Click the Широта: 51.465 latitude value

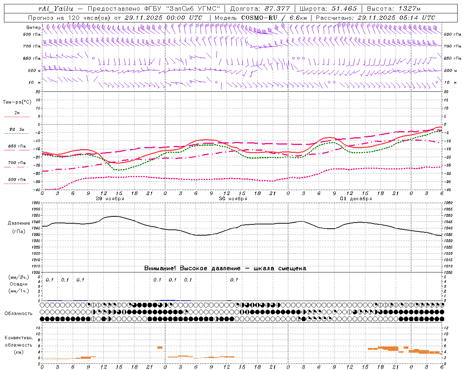pos(328,9)
